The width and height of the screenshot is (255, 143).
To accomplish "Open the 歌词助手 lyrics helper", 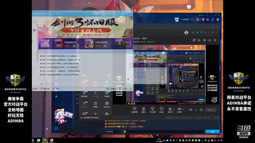I will click(107, 105).
